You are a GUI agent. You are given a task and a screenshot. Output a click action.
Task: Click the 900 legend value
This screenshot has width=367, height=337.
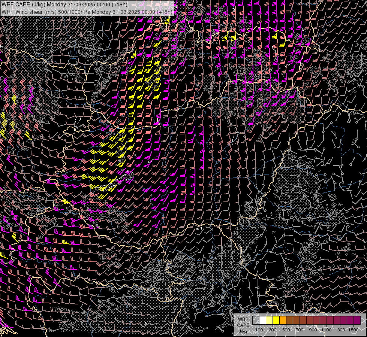click(x=313, y=330)
